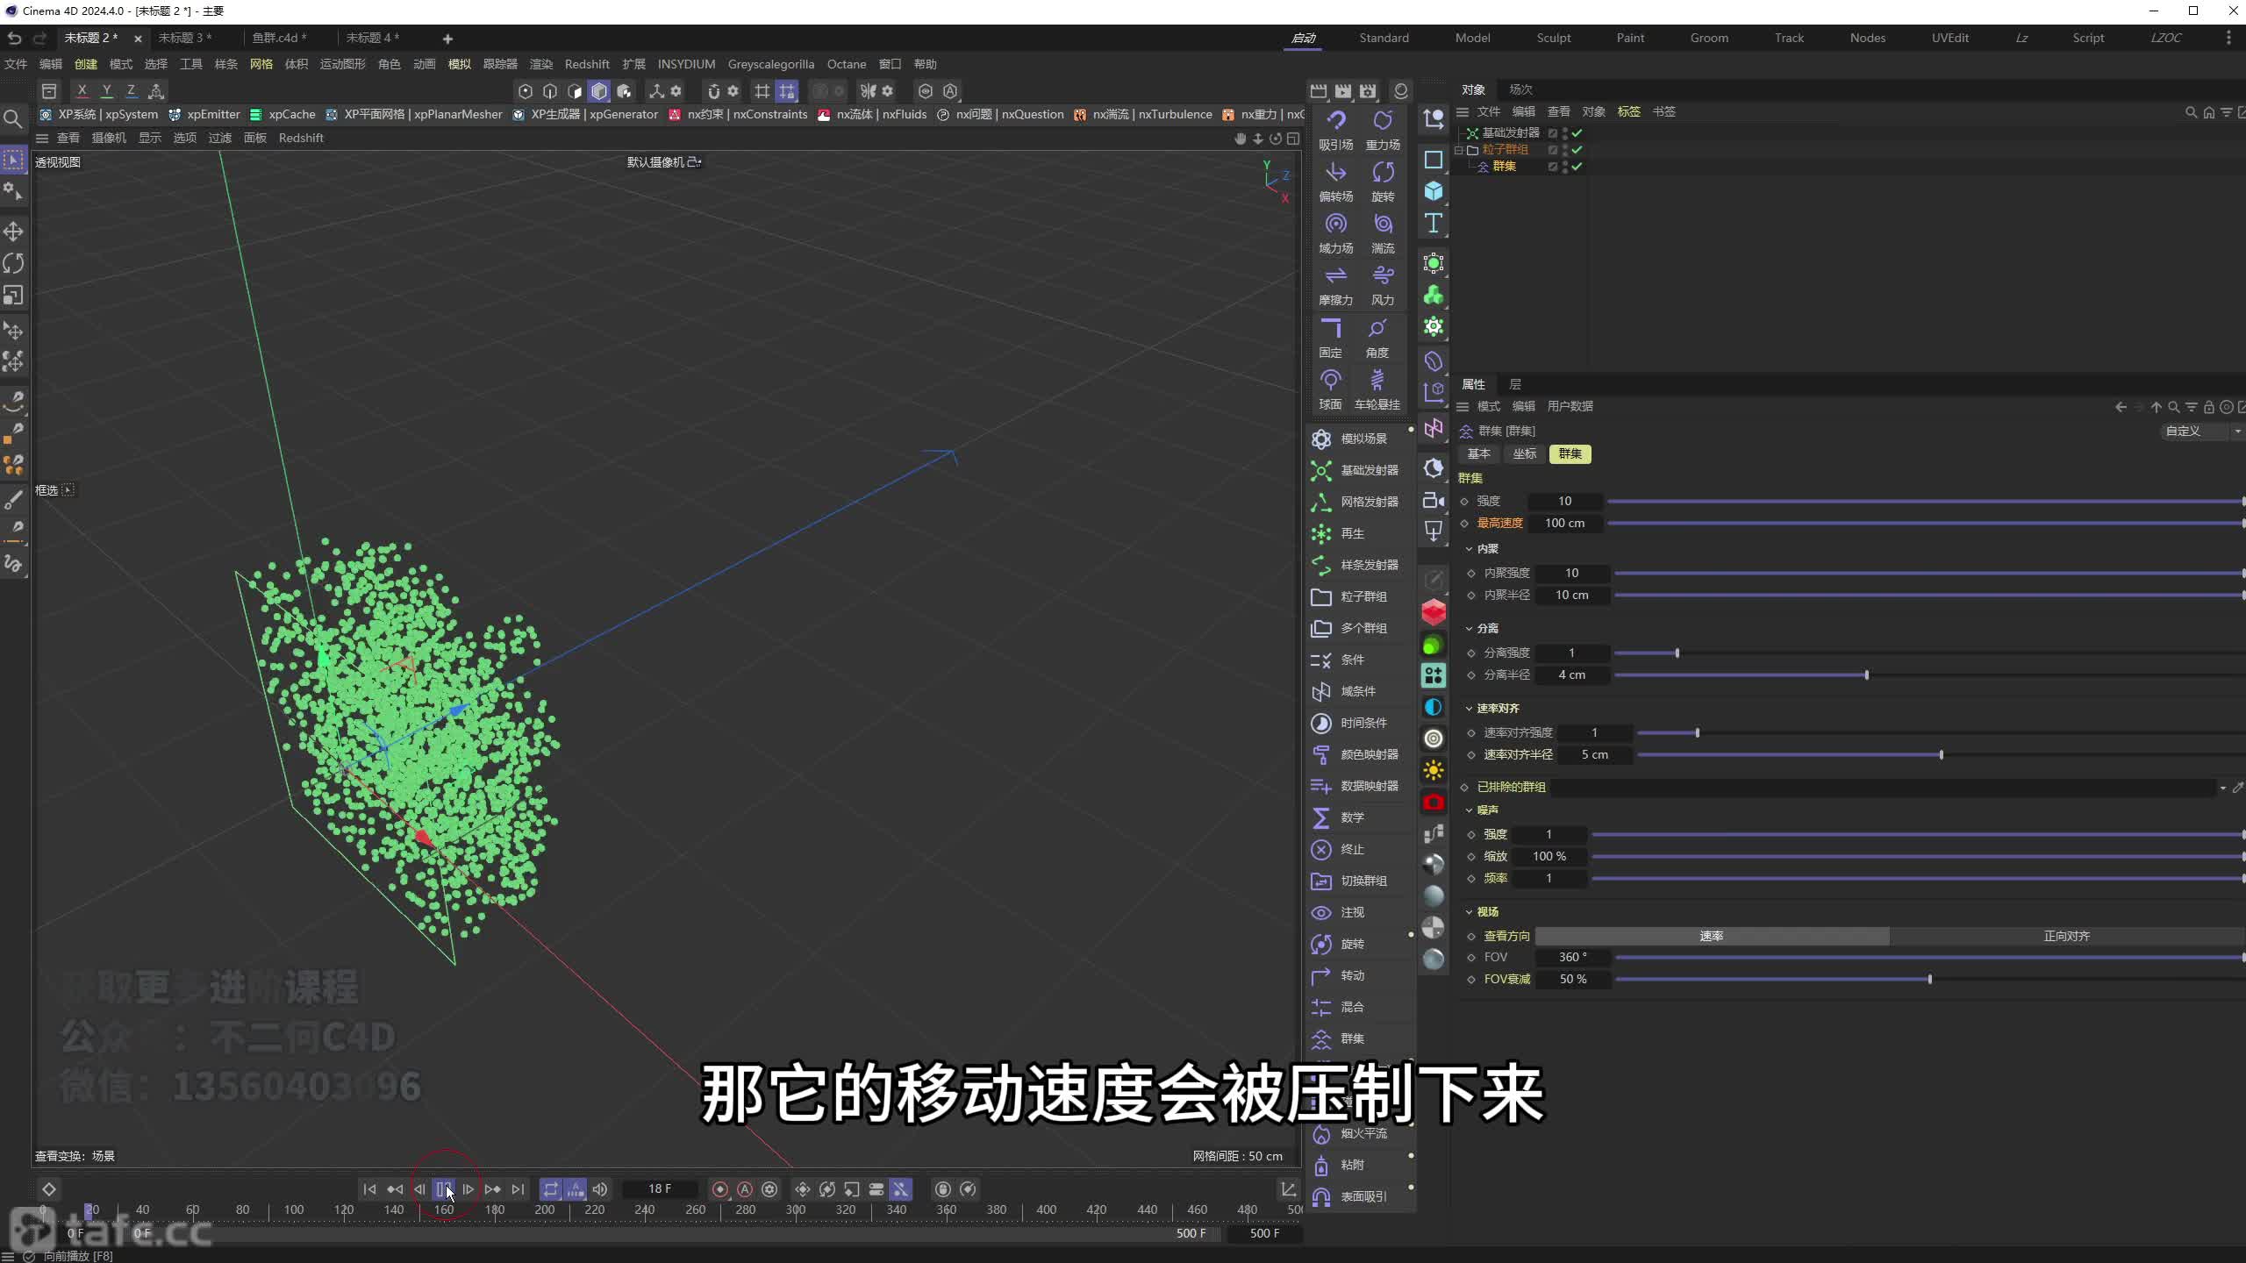Pause playback in timeline
Image resolution: width=2246 pixels, height=1263 pixels.
coord(444,1189)
